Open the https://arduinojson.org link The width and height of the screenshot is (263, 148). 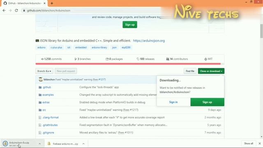[x=149, y=41]
